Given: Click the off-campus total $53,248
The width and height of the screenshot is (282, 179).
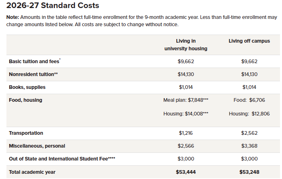Looking at the screenshot, I should pyautogui.click(x=249, y=172).
